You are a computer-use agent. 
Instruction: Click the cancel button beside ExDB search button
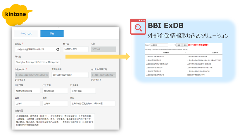click(x=185, y=45)
